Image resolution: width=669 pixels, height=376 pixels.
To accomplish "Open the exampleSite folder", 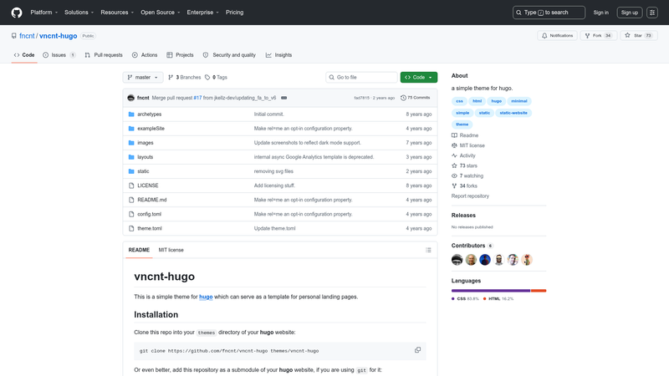I will coord(151,129).
